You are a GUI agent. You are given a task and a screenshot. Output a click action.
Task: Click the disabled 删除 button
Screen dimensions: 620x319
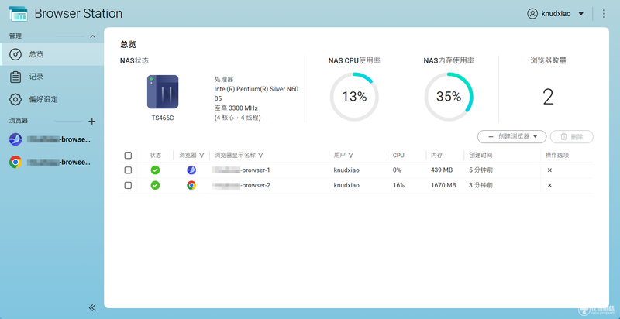572,136
